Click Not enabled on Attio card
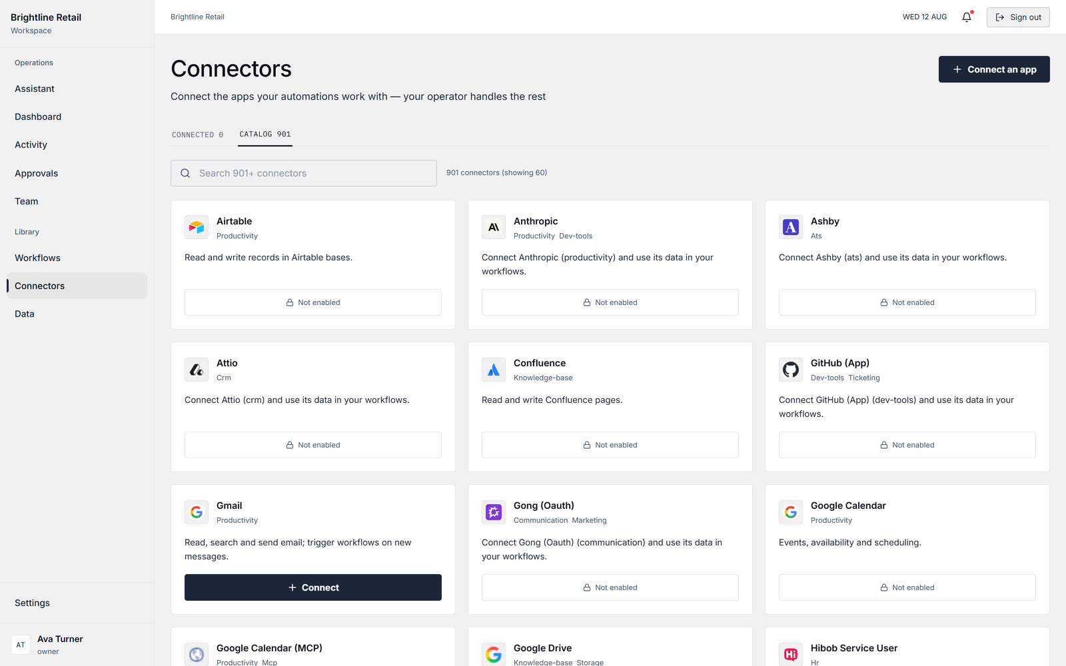Screen dimensions: 1066x666 [313, 445]
